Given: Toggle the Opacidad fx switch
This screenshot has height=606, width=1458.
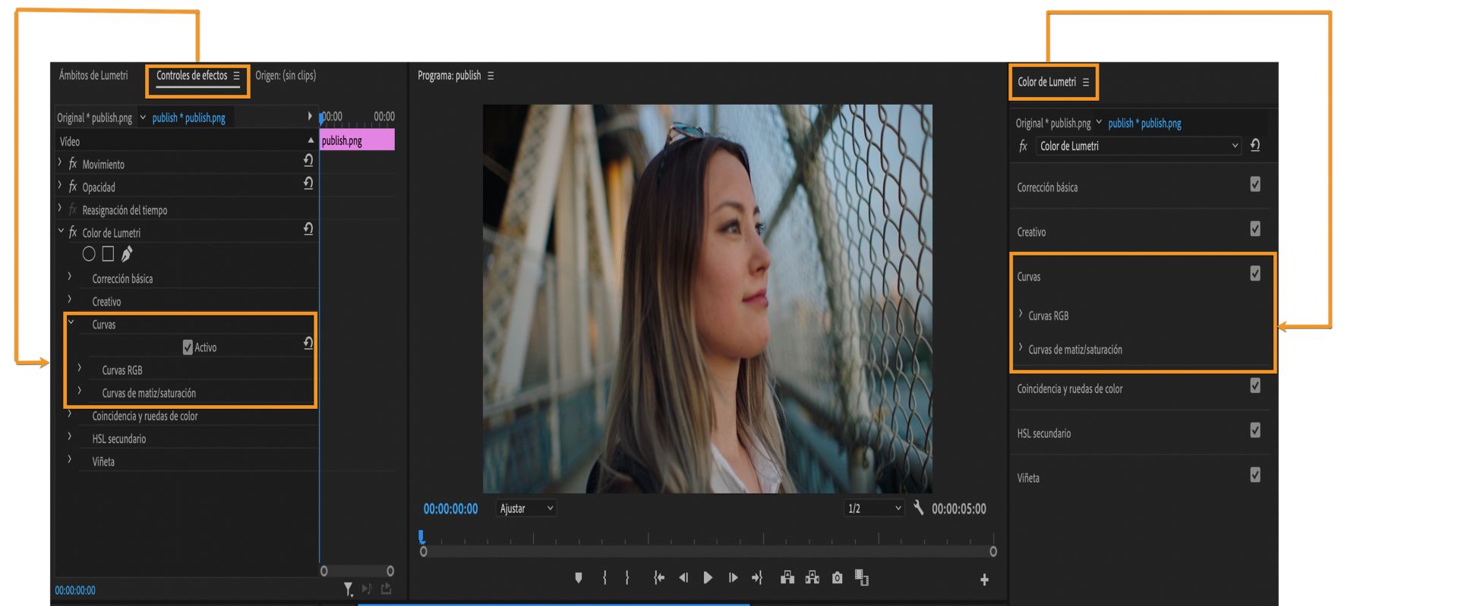Looking at the screenshot, I should (73, 187).
